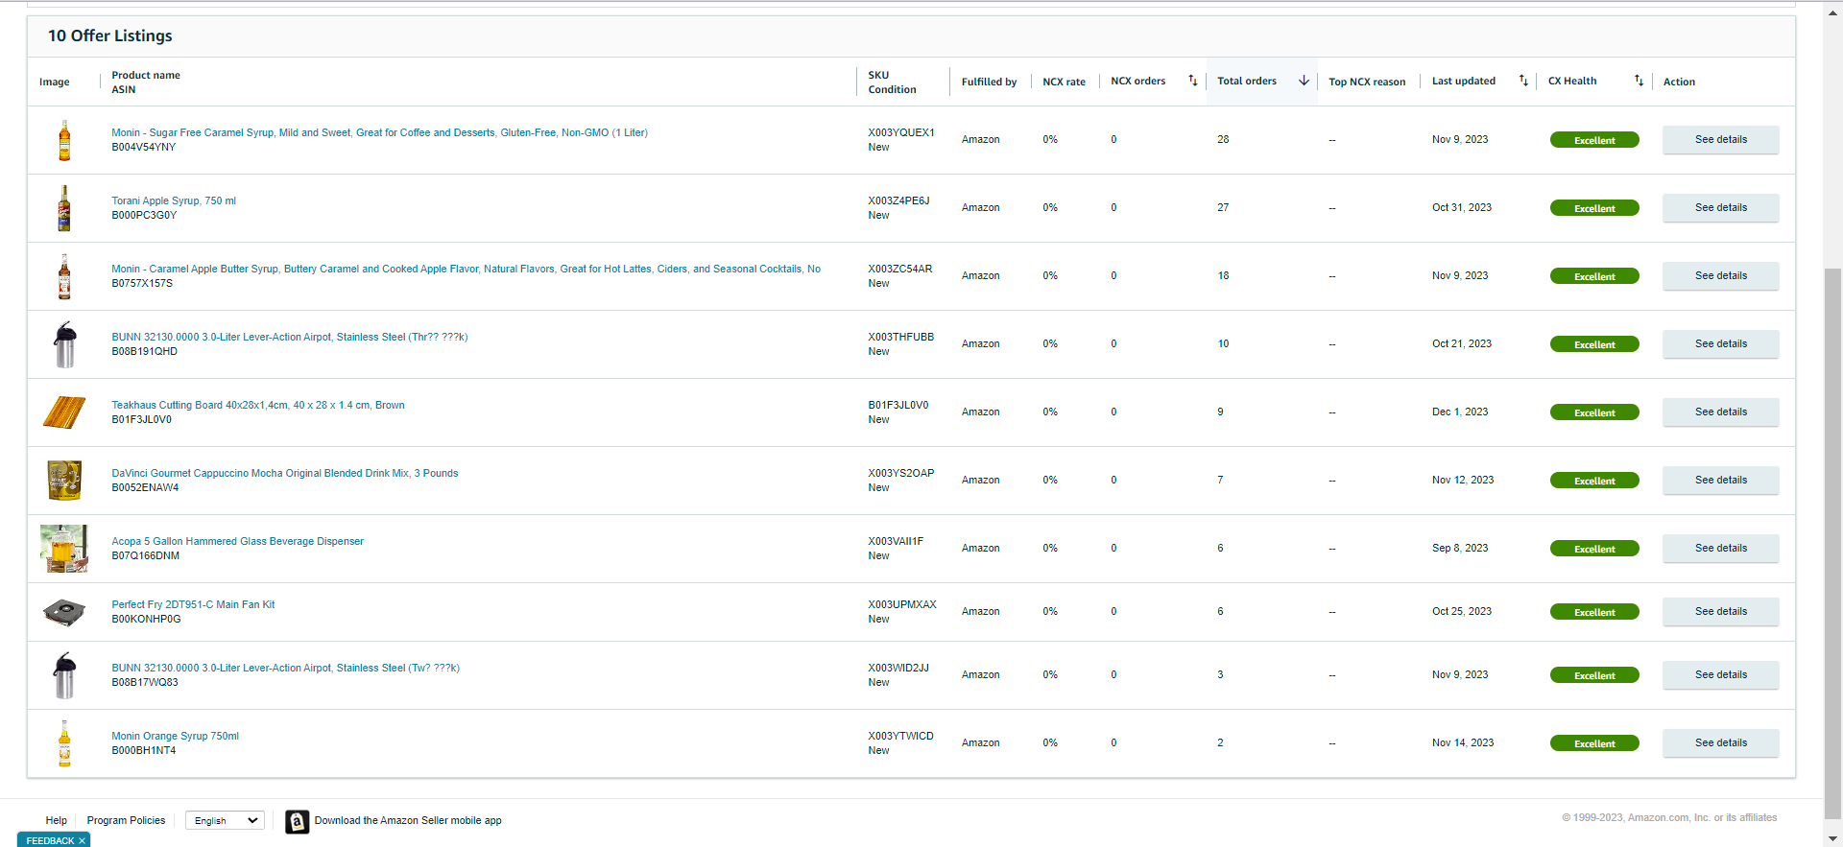Click total orders value 28
This screenshot has width=1843, height=847.
coord(1223,139)
